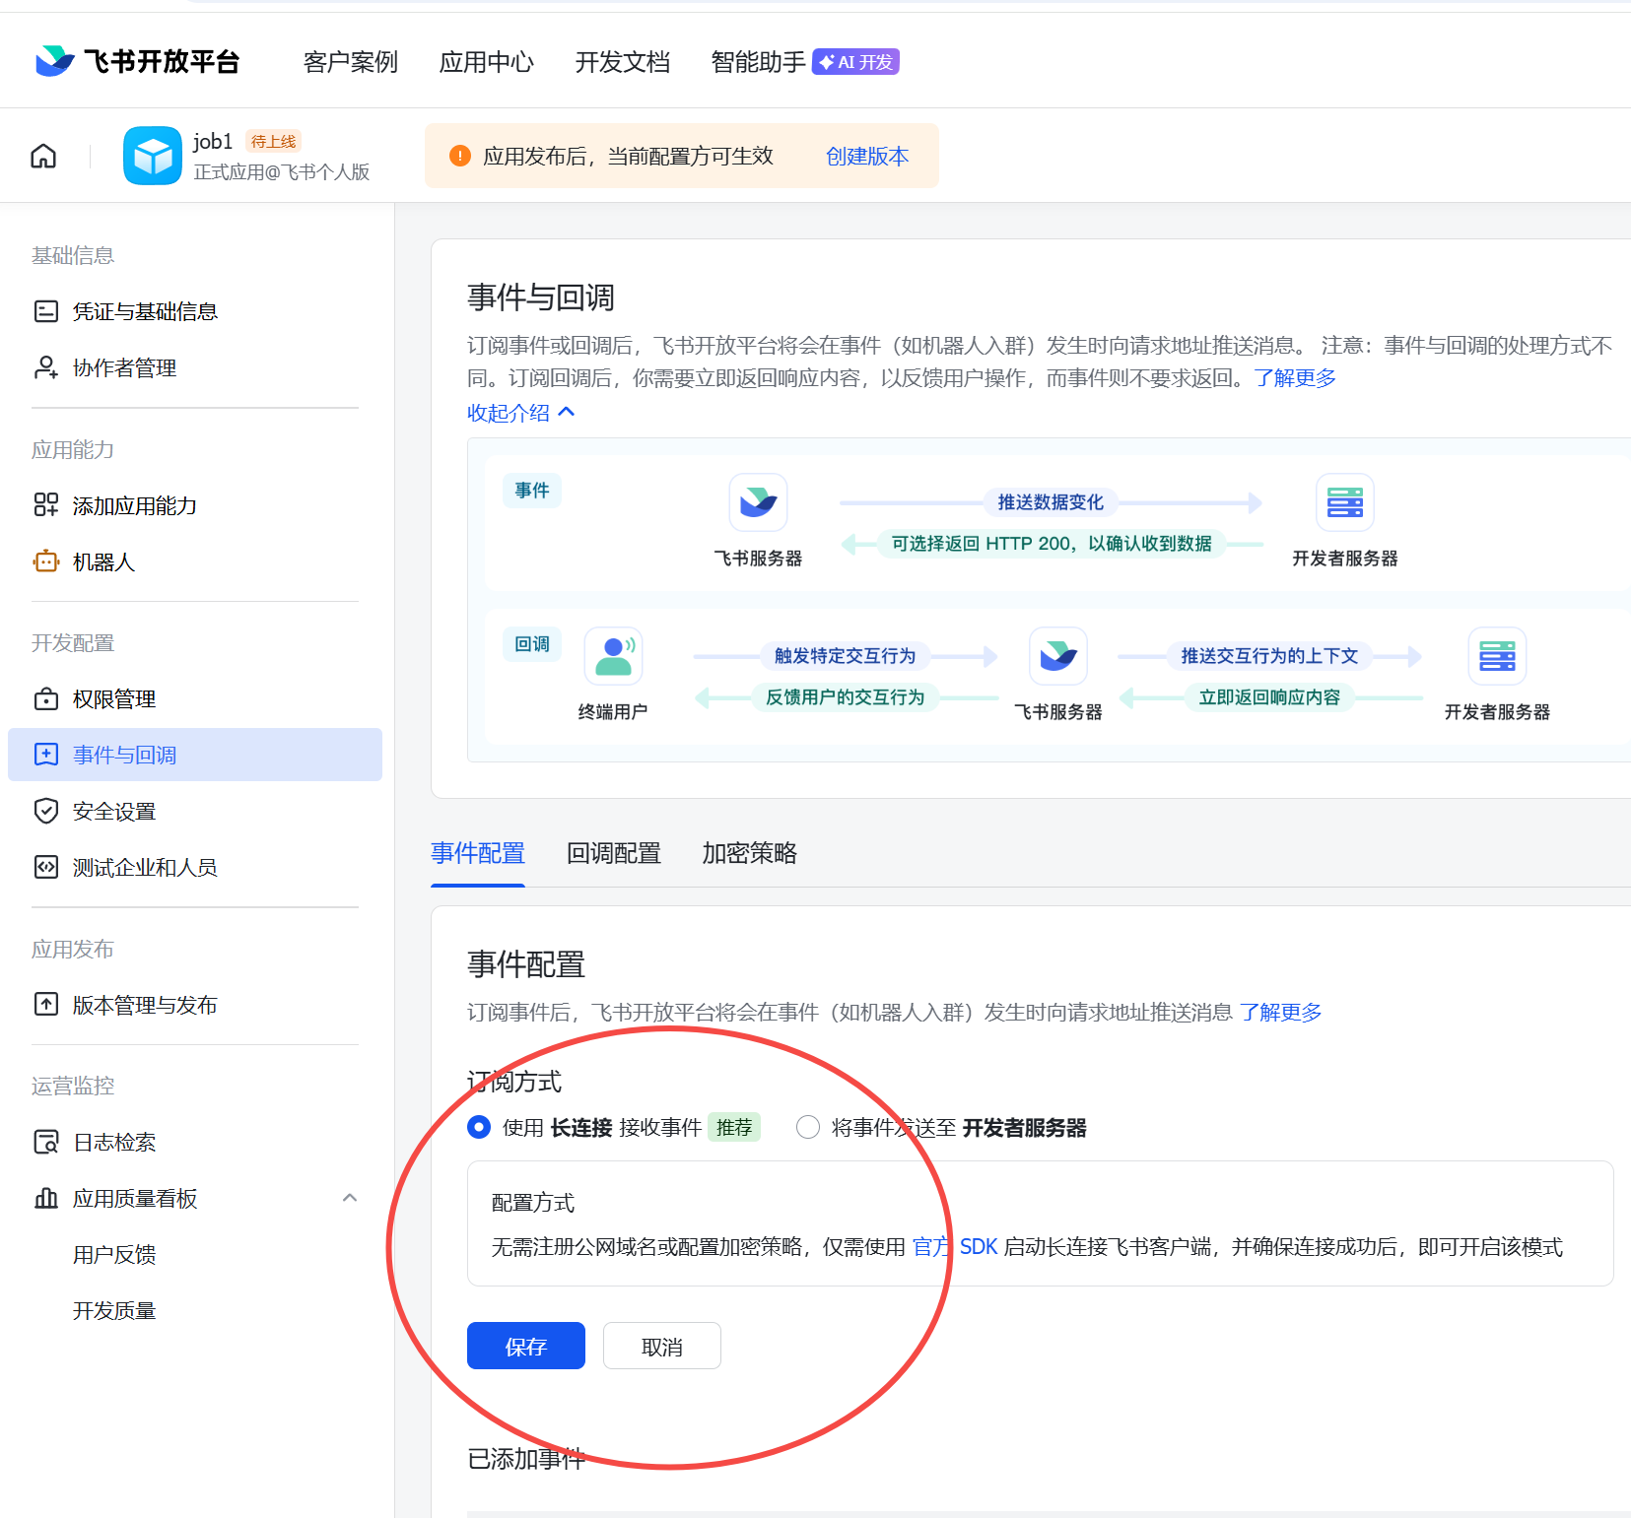The image size is (1631, 1518).
Task: Click the 添加应用能力 grid icon
Action: point(46,505)
